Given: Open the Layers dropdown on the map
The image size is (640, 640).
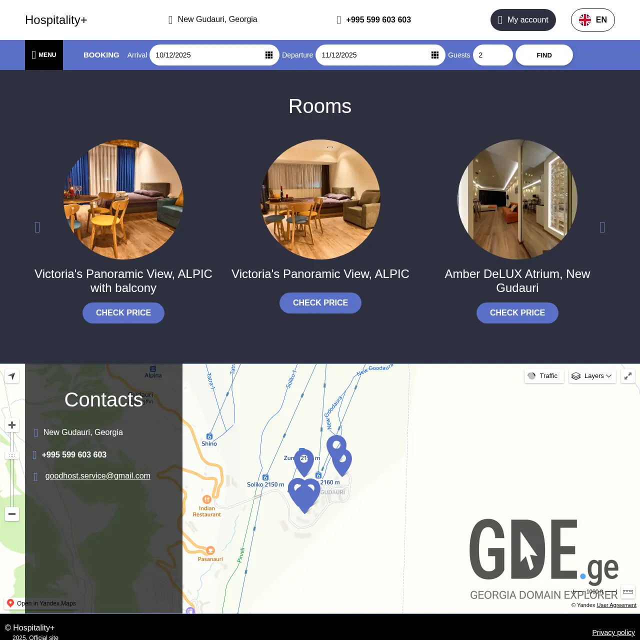Looking at the screenshot, I should point(592,375).
